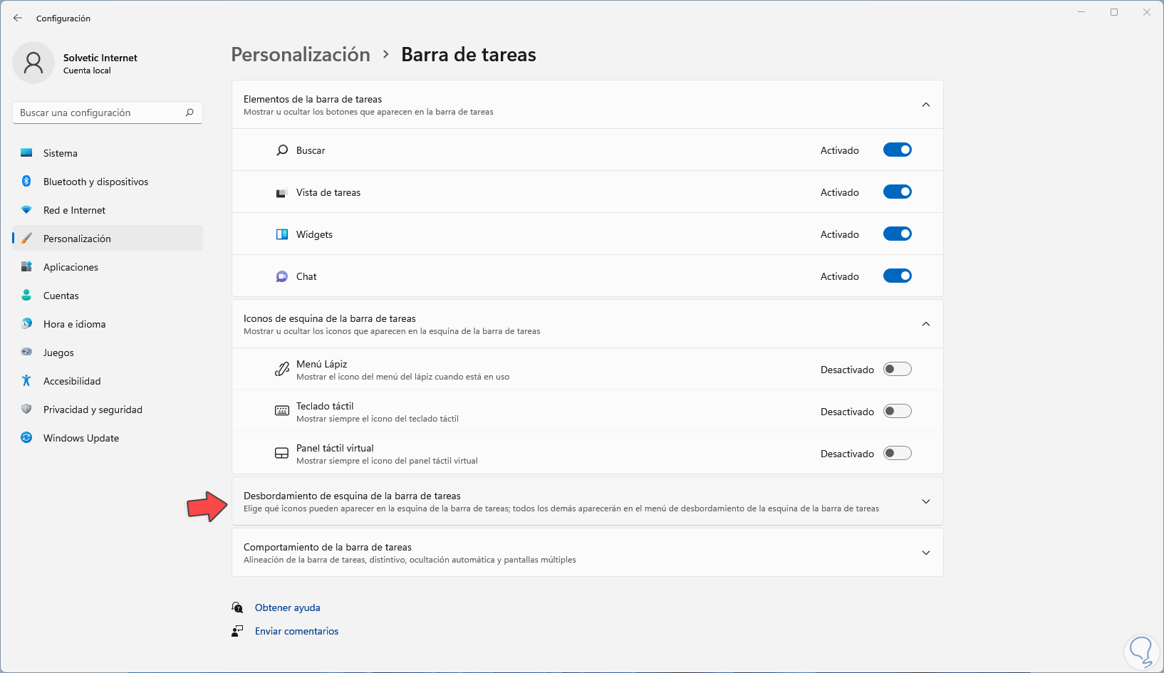Viewport: 1164px width, 673px height.
Task: Click the Windows Update icon
Action: pyautogui.click(x=26, y=438)
